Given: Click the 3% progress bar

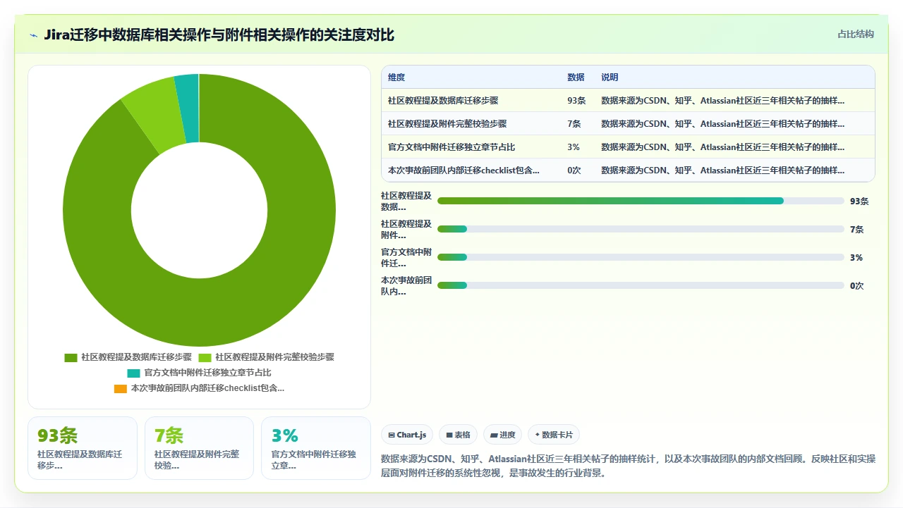Looking at the screenshot, I should [x=641, y=257].
